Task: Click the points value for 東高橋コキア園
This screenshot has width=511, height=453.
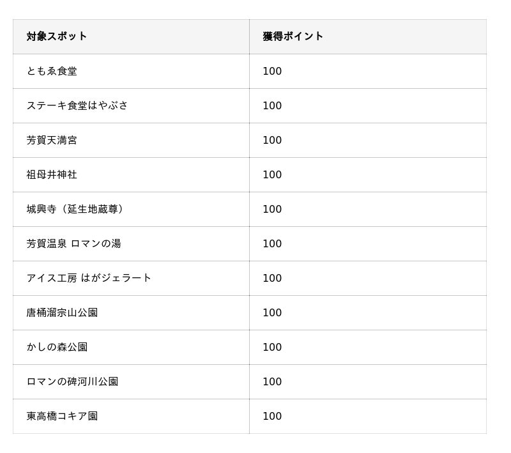Action: pos(272,416)
